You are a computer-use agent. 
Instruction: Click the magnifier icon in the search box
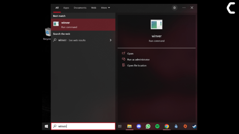click(55, 126)
